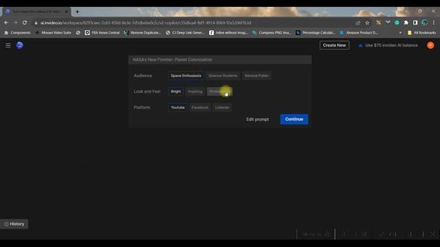Bookmark this page with the star icon
The image size is (440, 247).
(367, 23)
